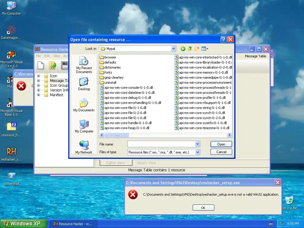304x228 pixels.
Task: Click the Open button in dialog
Action: pyautogui.click(x=221, y=144)
